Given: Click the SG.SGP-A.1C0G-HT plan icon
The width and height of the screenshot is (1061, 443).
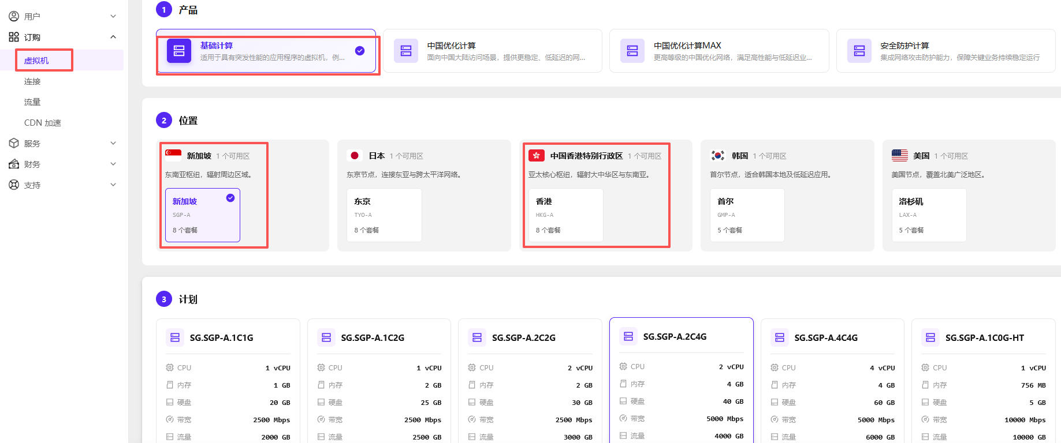Looking at the screenshot, I should tap(930, 337).
